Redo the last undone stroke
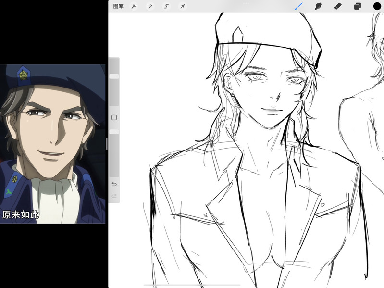This screenshot has width=384, height=288. point(114,196)
